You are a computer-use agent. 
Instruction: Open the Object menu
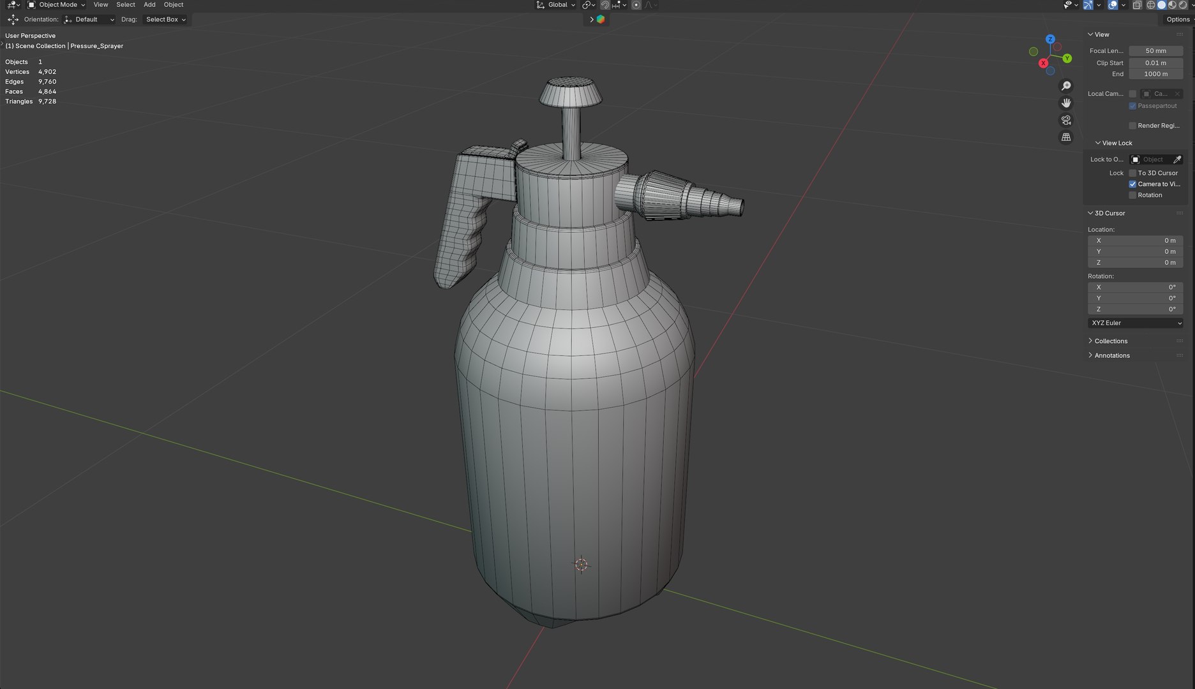coord(174,5)
